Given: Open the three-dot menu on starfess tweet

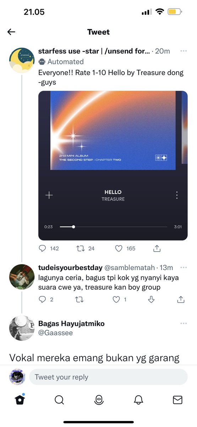Looking at the screenshot, I should (x=184, y=51).
